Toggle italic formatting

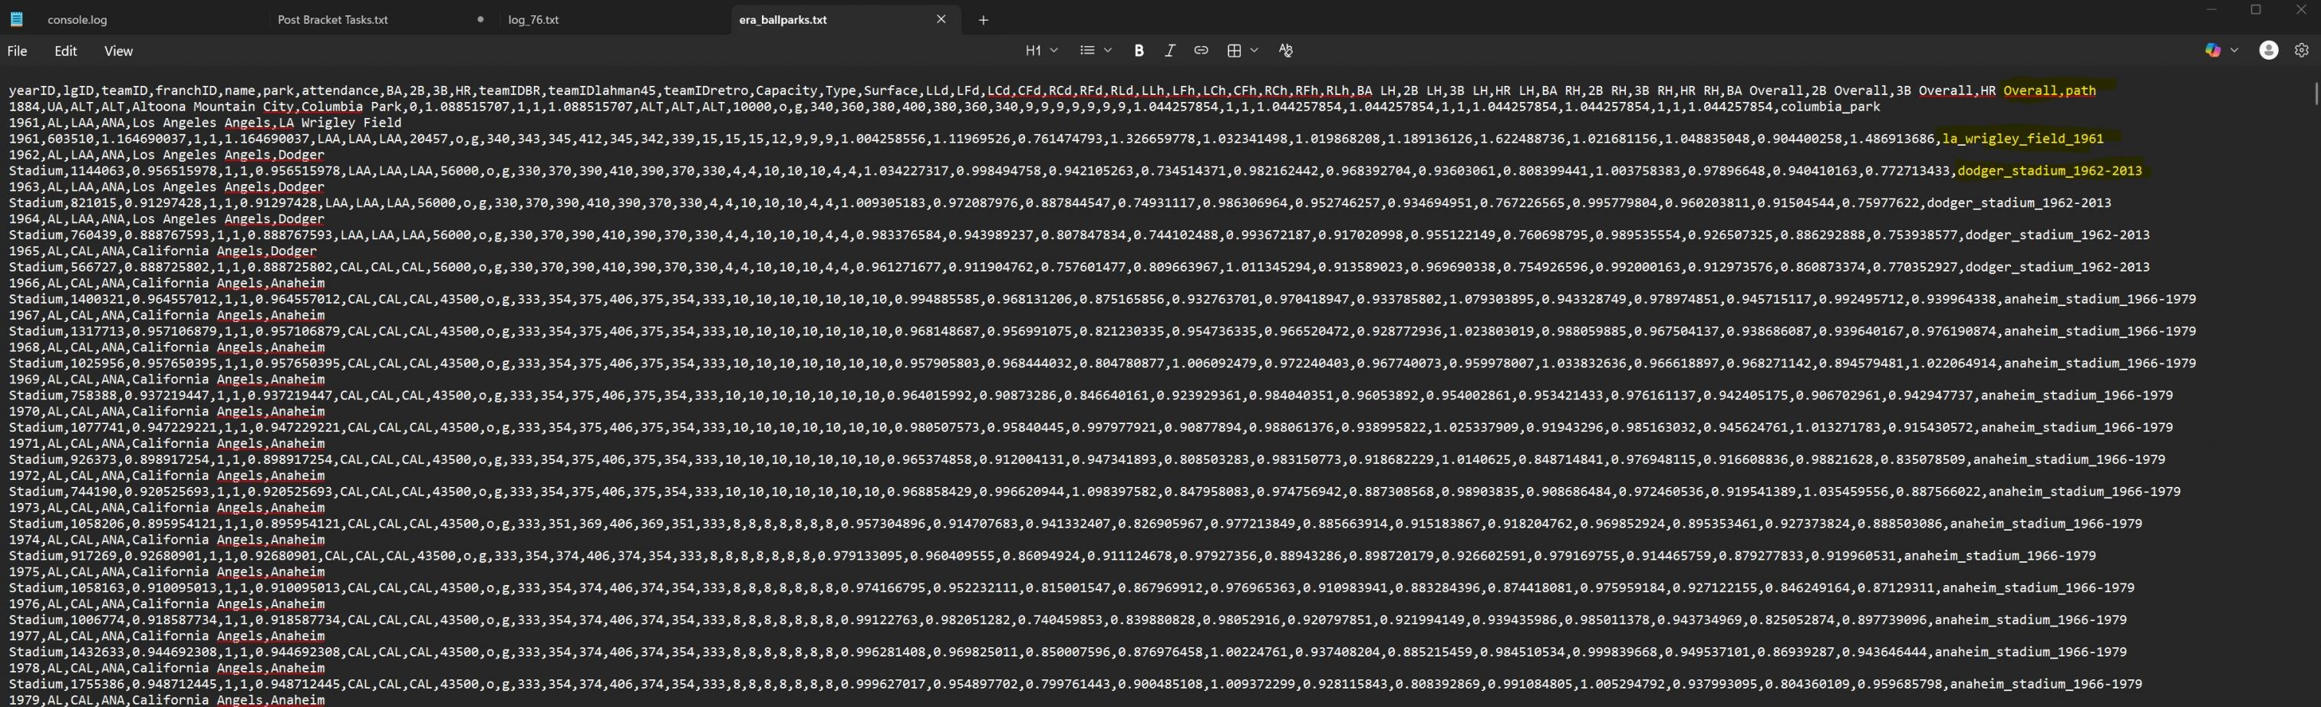pos(1169,51)
